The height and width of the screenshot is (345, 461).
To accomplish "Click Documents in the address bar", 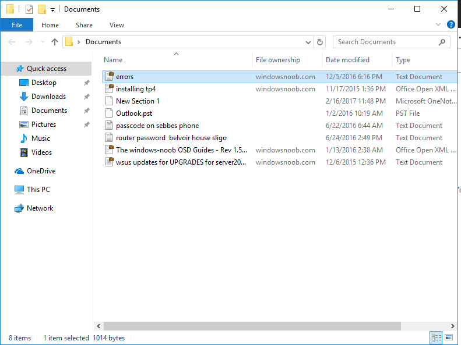I will pyautogui.click(x=103, y=42).
